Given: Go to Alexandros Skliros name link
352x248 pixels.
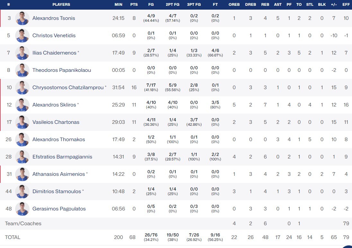Looking at the screenshot, I should (x=54, y=105).
